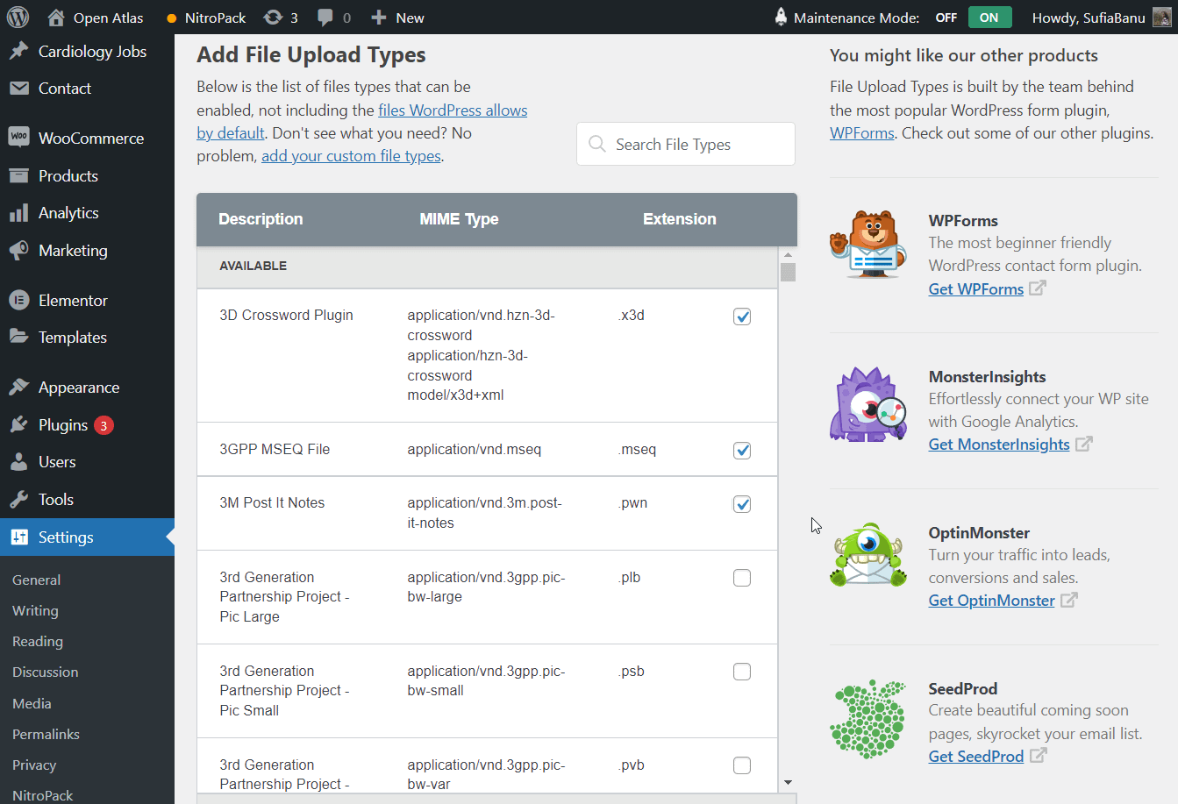
Task: Click the scroll down arrow of file list
Action: click(x=788, y=782)
